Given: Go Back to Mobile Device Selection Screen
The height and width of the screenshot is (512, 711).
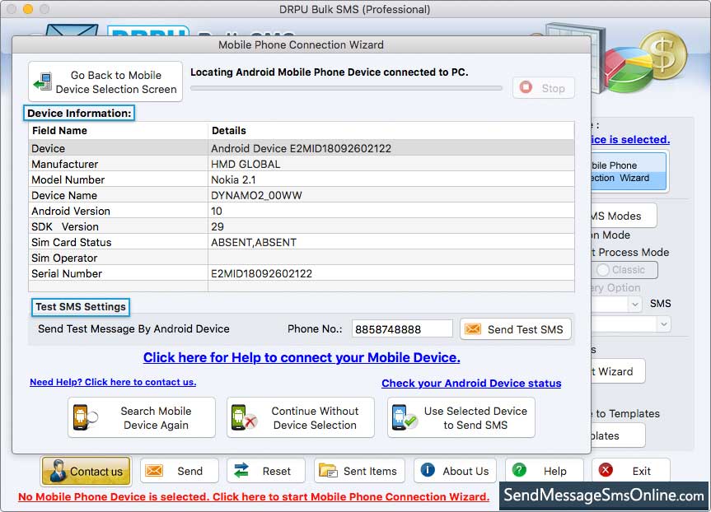Looking at the screenshot, I should (105, 81).
